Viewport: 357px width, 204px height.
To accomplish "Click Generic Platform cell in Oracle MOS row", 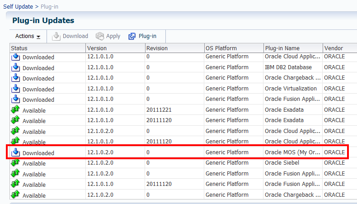I will pos(227,152).
